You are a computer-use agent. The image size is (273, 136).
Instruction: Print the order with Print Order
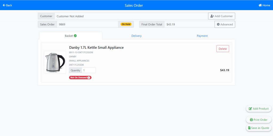tap(259, 120)
